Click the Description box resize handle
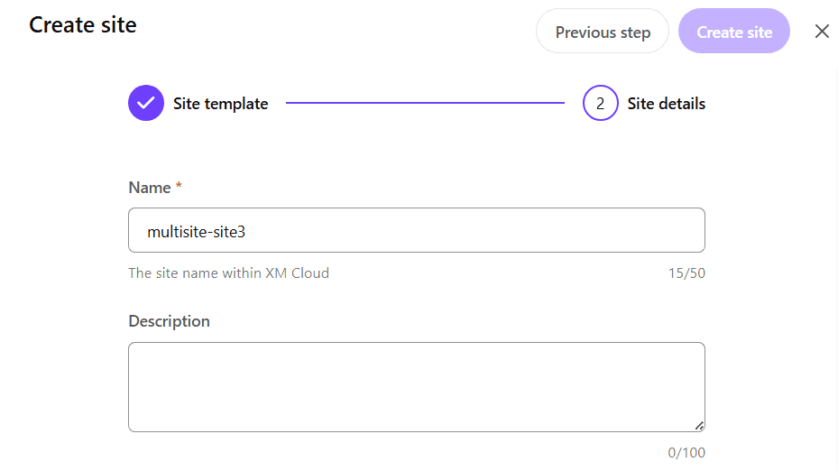 pos(699,426)
